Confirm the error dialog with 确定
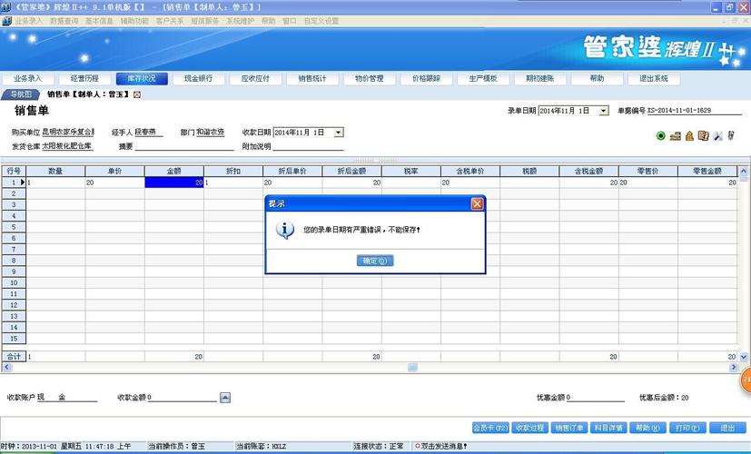The height and width of the screenshot is (454, 751). coord(375,261)
